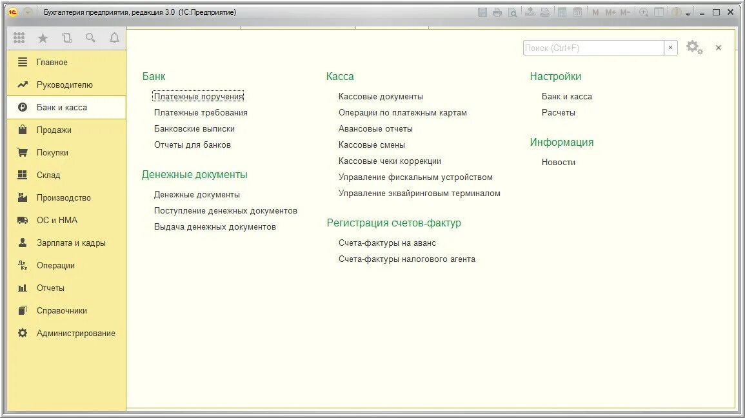
Task: Open Счета-фактуры налогового агента
Action: [x=407, y=259]
